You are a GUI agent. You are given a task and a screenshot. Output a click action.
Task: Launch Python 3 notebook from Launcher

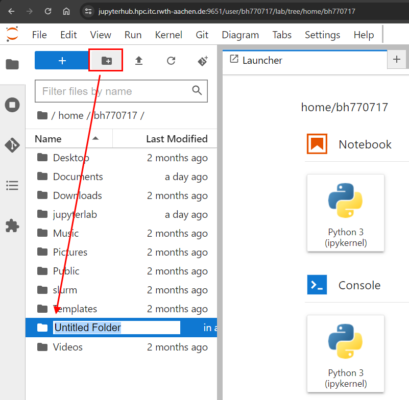coord(345,213)
